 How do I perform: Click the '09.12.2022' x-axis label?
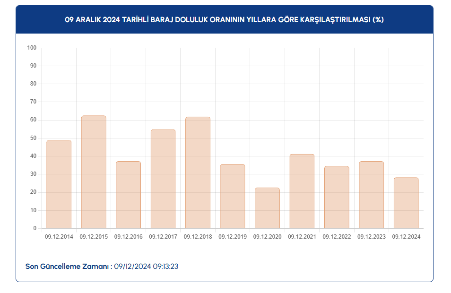[337, 237]
